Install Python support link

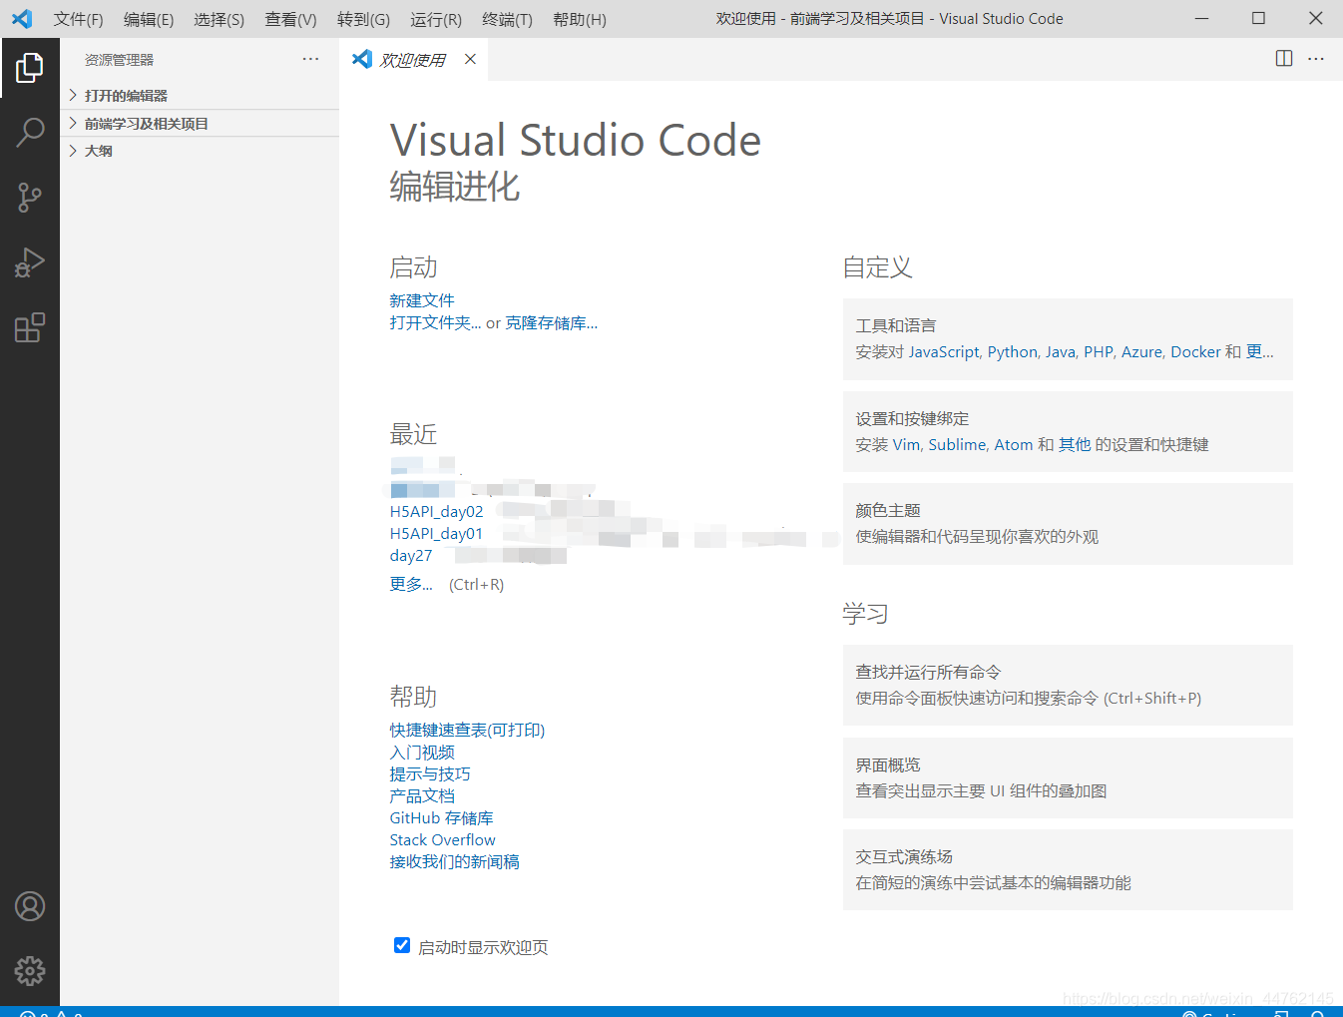click(x=1013, y=351)
